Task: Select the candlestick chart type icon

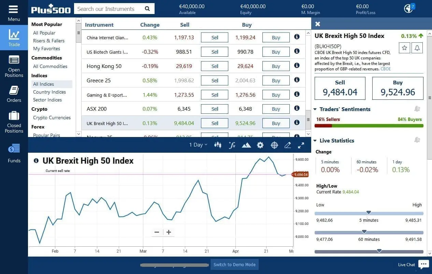Action: point(217,145)
